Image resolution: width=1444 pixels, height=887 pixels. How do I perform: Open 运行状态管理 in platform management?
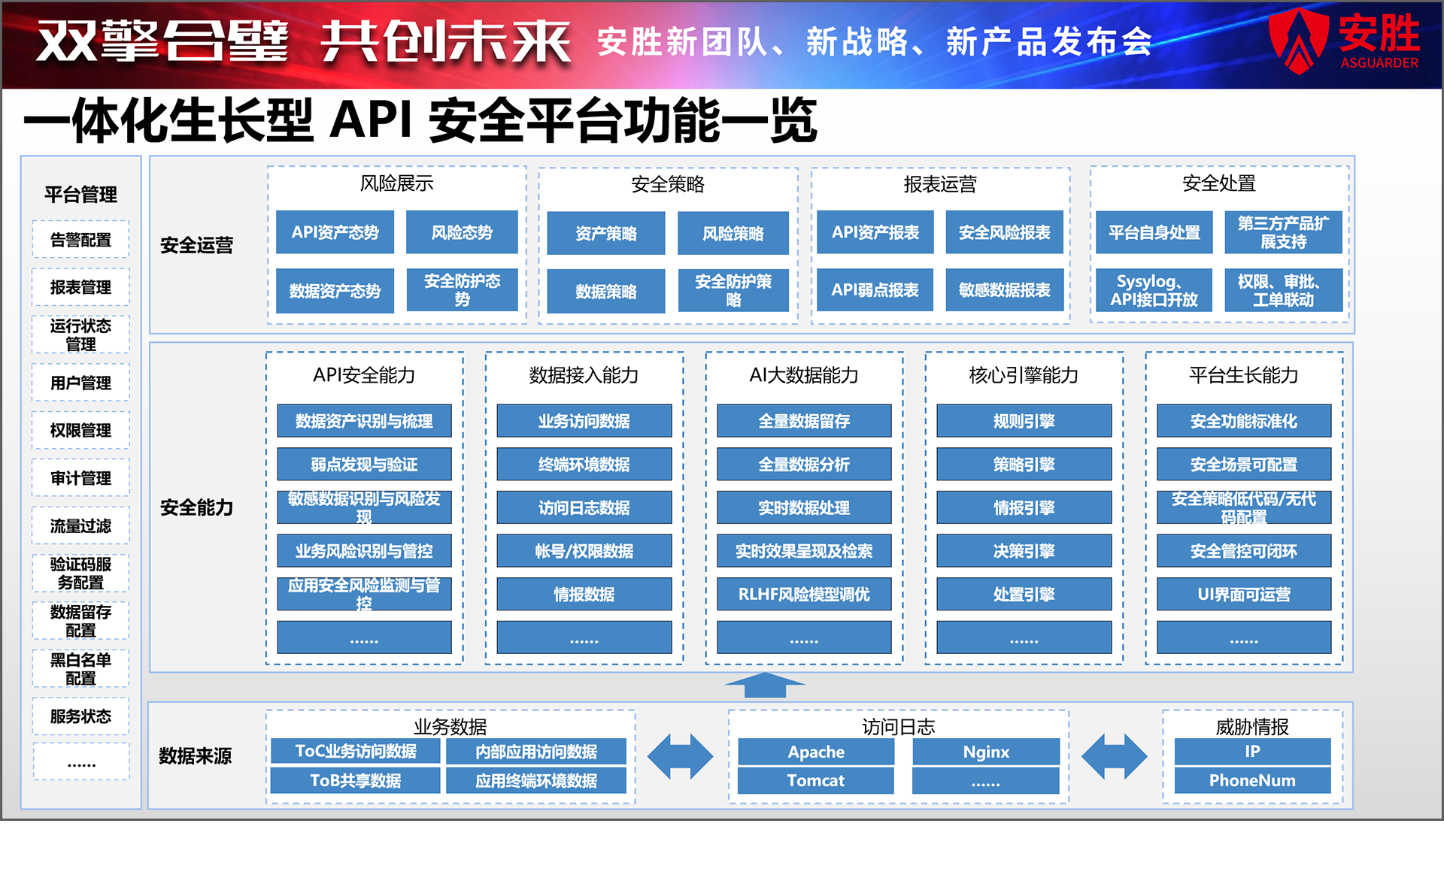(x=80, y=335)
